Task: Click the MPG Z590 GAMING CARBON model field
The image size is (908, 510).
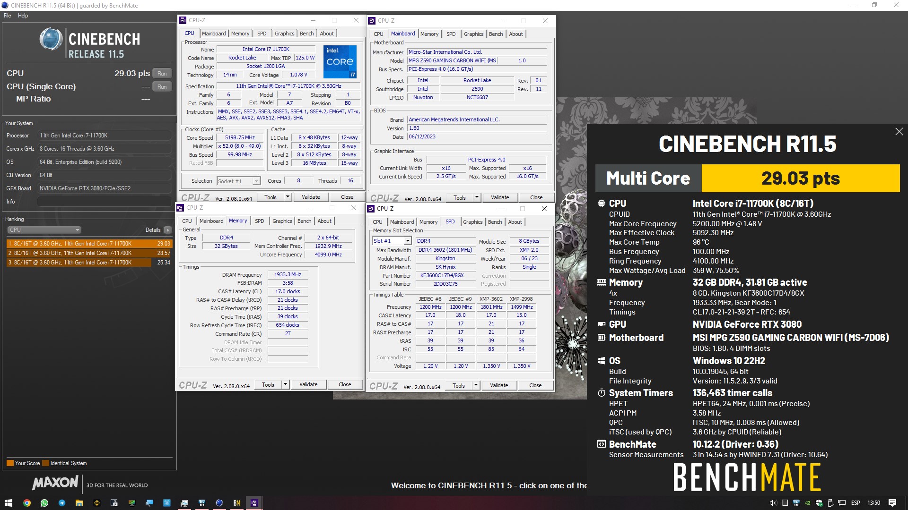Action: (452, 60)
